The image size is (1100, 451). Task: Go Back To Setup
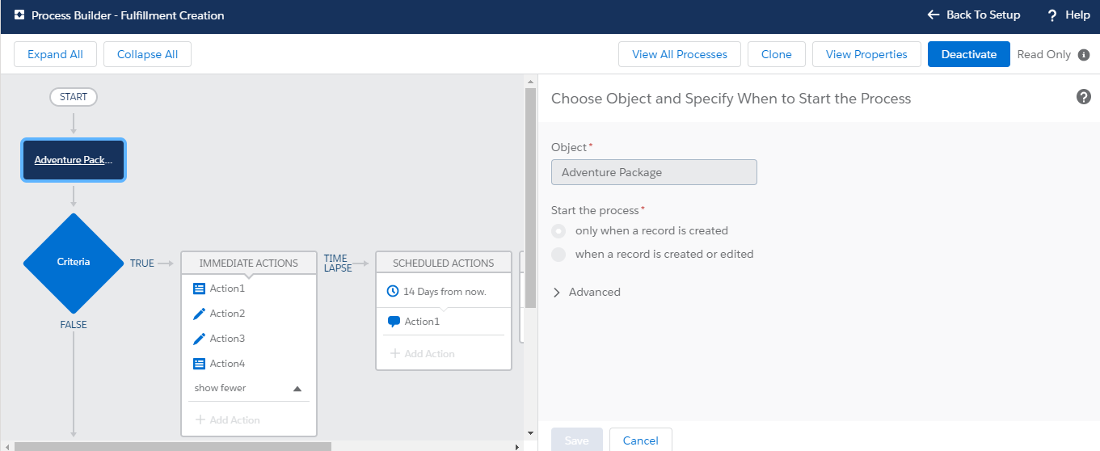[x=974, y=15]
